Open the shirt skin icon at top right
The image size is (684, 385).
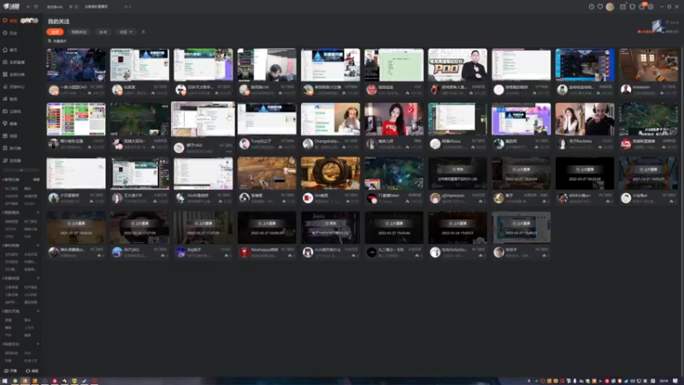[x=632, y=7]
